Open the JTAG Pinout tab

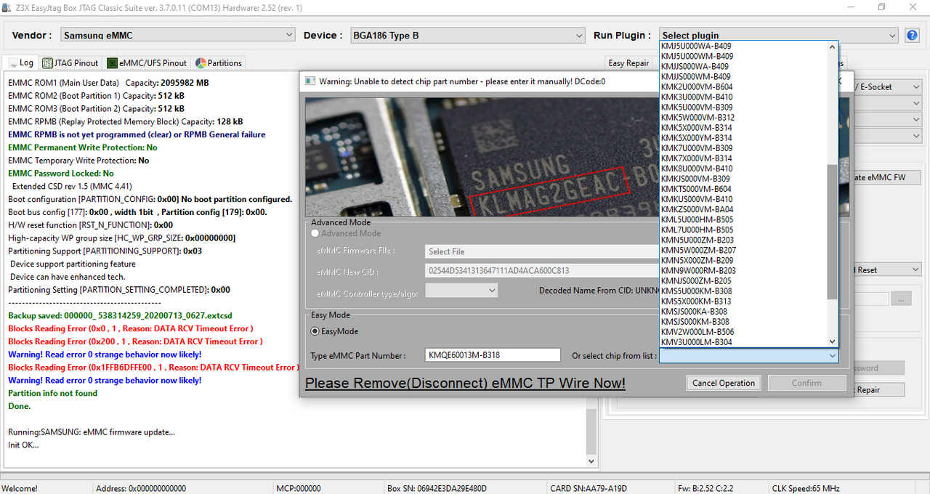pos(70,63)
